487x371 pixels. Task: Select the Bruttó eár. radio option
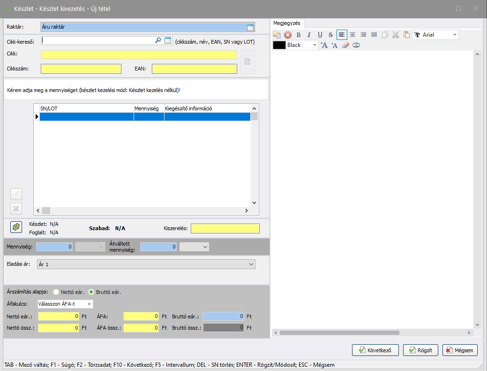pyautogui.click(x=91, y=292)
